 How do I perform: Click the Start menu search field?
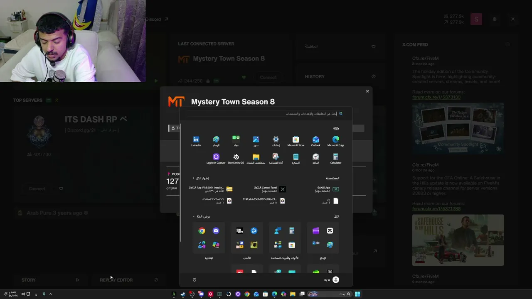pyautogui.click(x=266, y=113)
